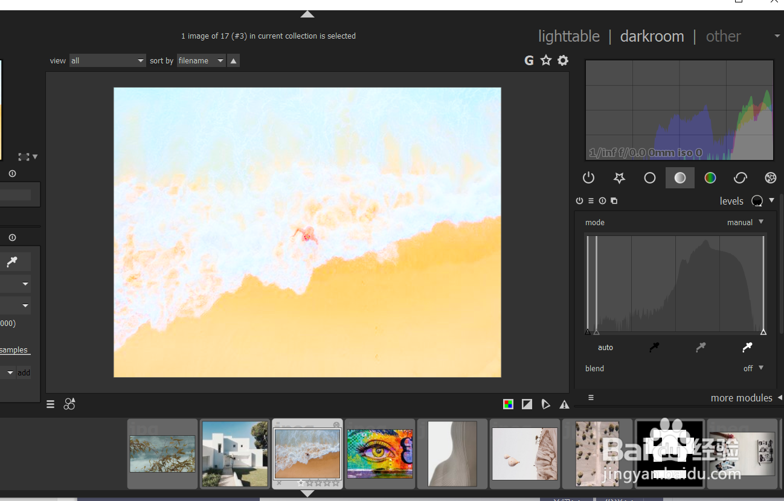Open the effects group sparkle icon
The height and width of the screenshot is (501, 784).
771,178
